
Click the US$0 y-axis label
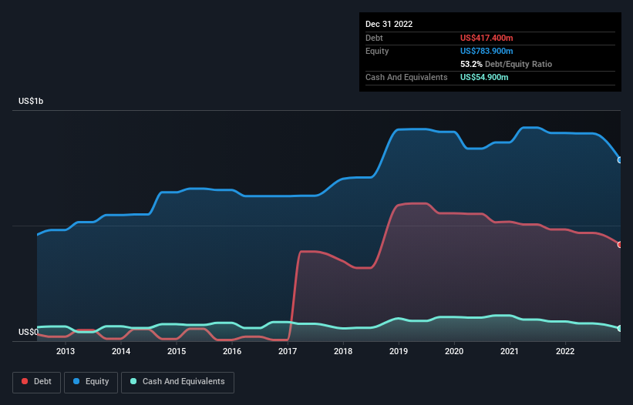coord(29,332)
